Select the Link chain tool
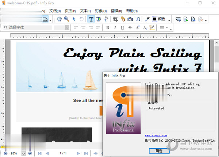The height and width of the screenshot is (157, 219). pyautogui.click(x=123, y=19)
